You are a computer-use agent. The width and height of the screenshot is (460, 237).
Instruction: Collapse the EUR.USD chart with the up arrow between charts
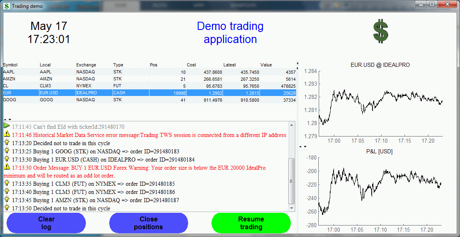pos(300,146)
